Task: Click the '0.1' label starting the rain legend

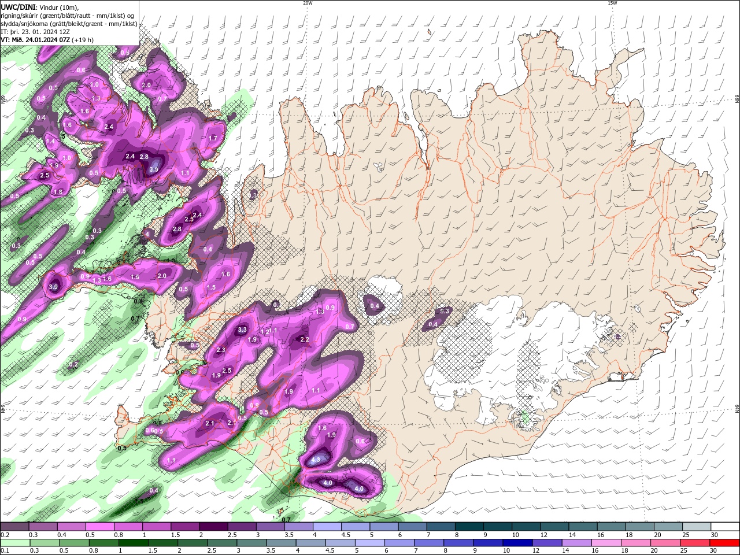Action: tap(5, 550)
